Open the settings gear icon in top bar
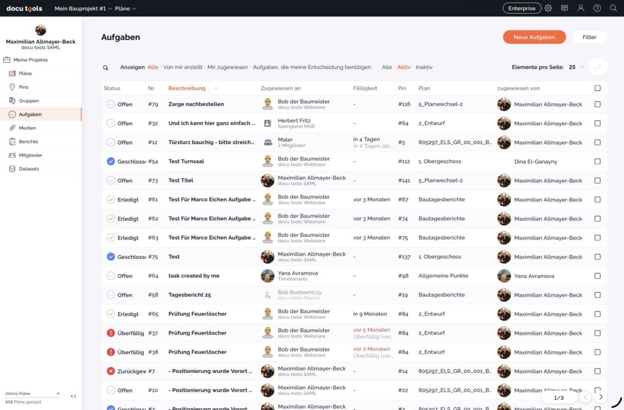Image resolution: width=624 pixels, height=410 pixels. pos(548,8)
